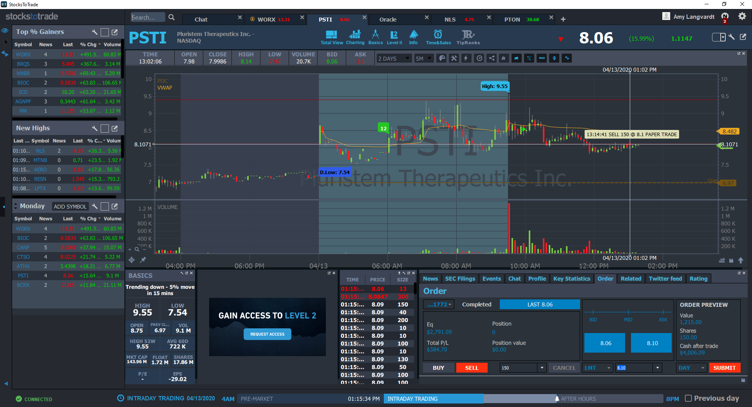
Task: Click the Search input field
Action: pos(148,17)
